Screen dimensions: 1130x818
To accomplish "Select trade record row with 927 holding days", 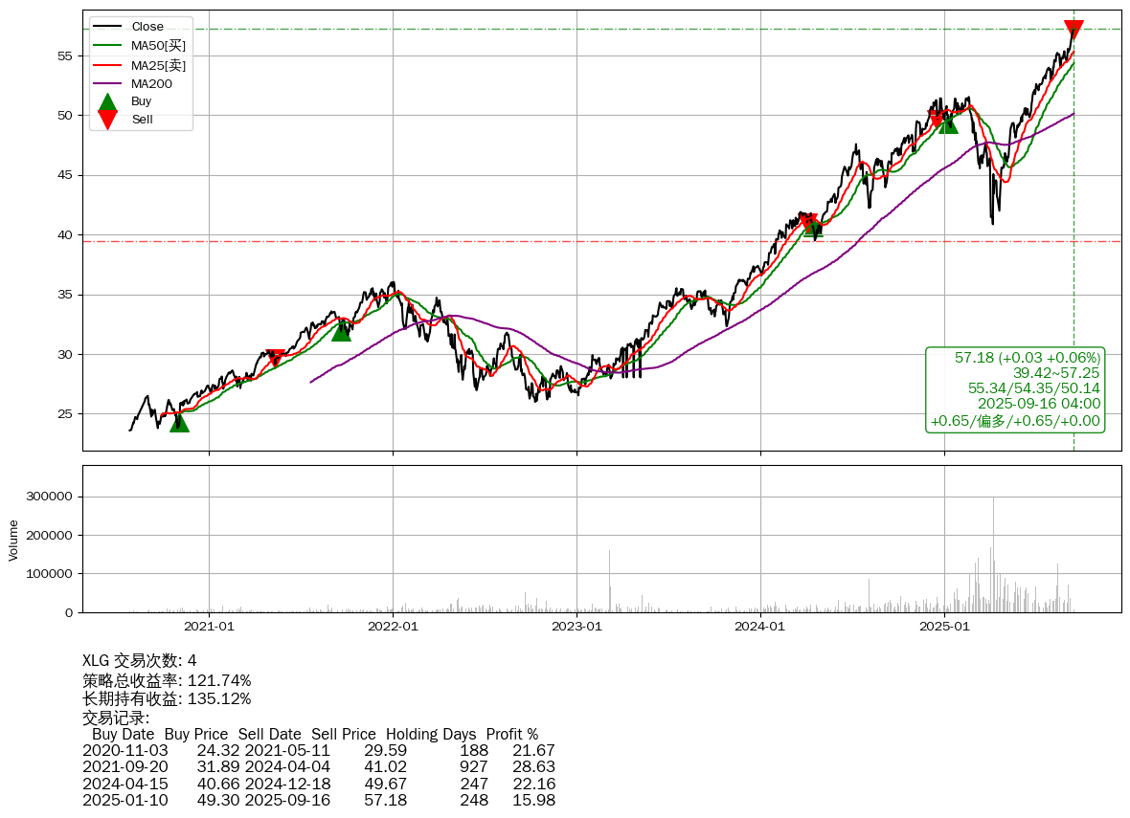I will (318, 767).
